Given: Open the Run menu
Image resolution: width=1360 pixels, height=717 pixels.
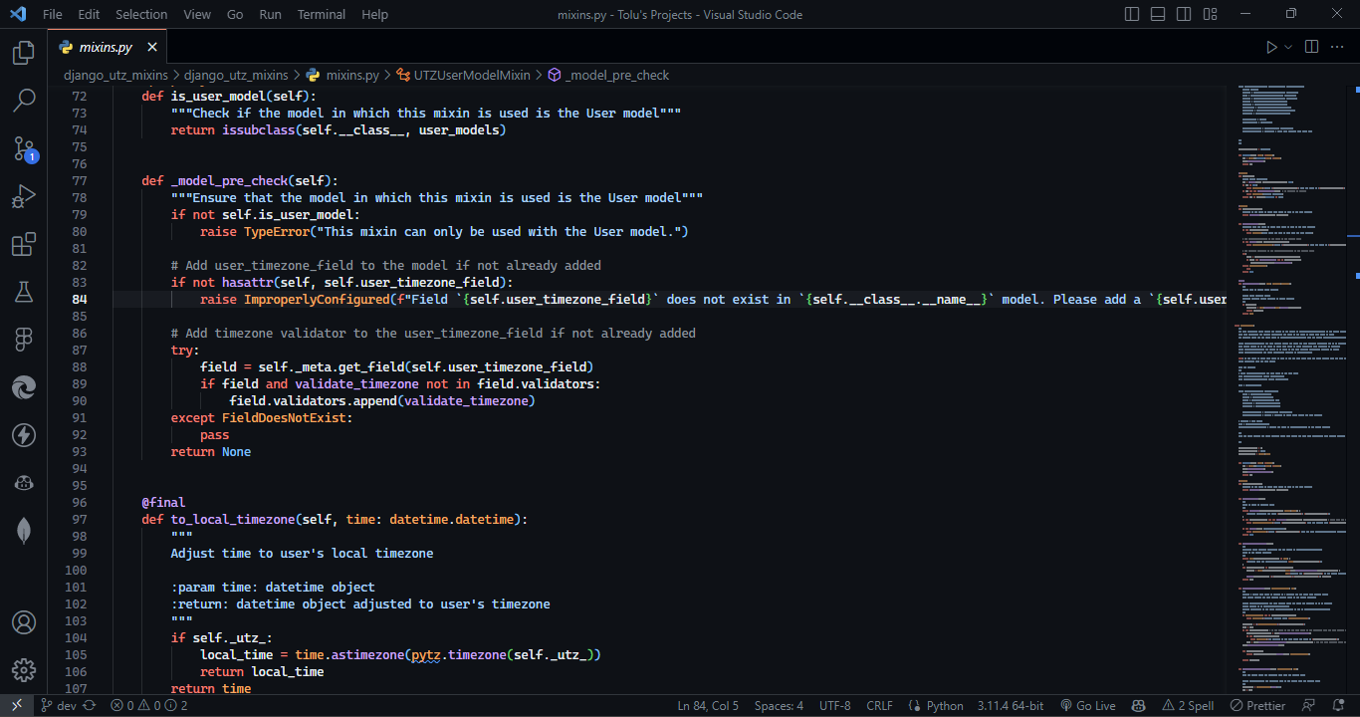Looking at the screenshot, I should [270, 15].
